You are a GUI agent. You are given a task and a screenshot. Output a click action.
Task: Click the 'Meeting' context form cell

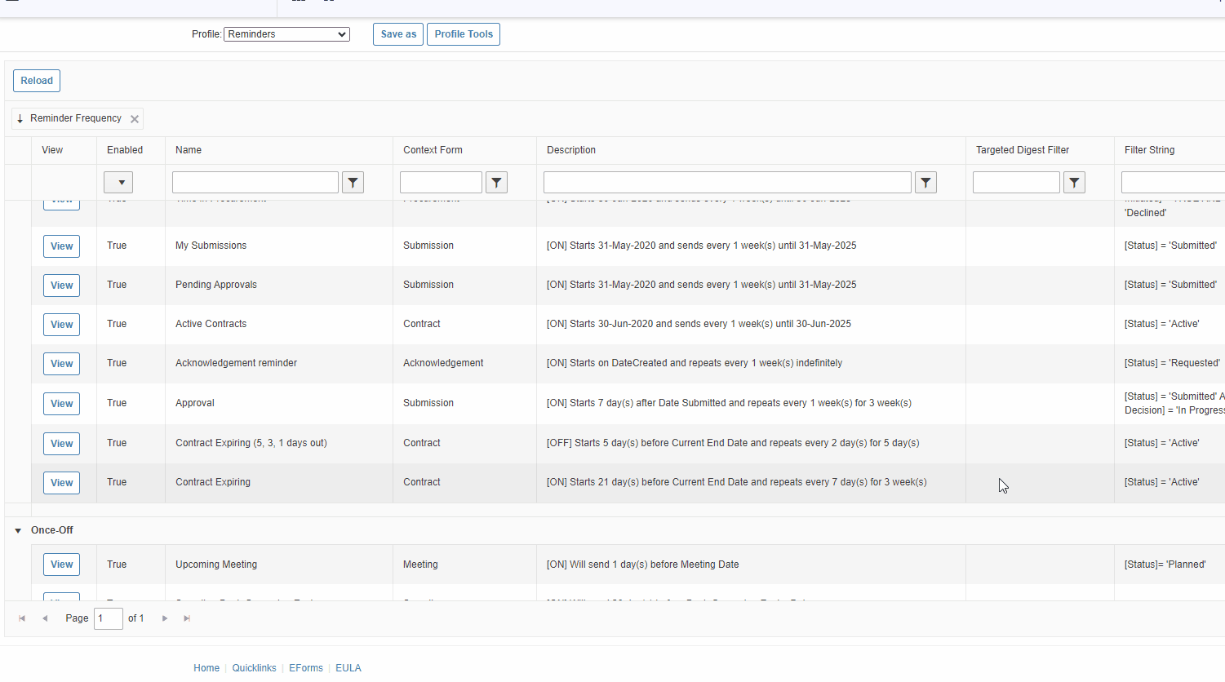[420, 565]
